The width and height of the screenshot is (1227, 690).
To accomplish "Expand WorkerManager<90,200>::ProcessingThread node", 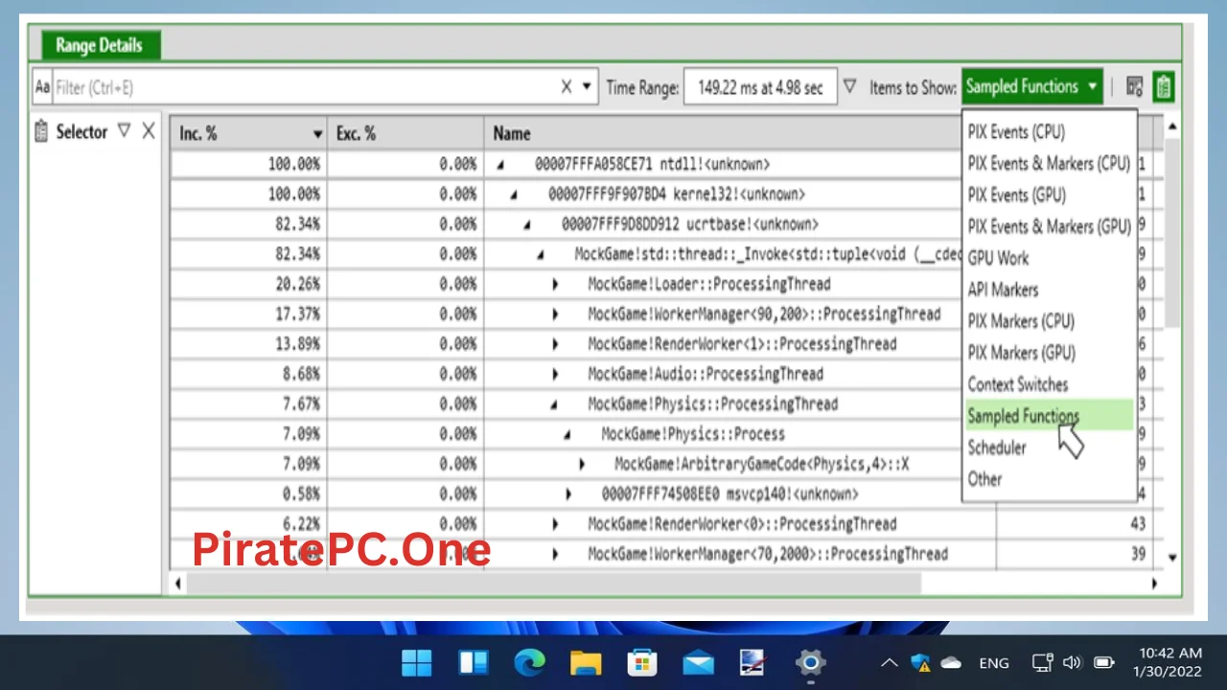I will pos(555,314).
